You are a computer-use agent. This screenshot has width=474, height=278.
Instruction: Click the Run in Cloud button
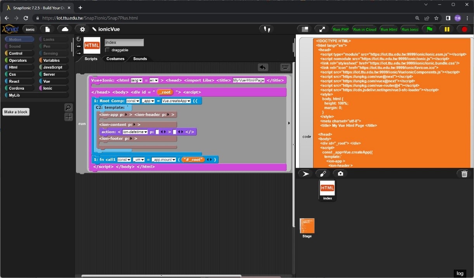pyautogui.click(x=365, y=29)
